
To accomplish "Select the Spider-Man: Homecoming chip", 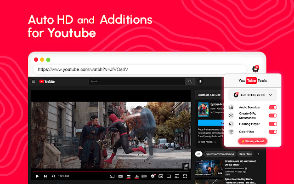I will [x=219, y=154].
